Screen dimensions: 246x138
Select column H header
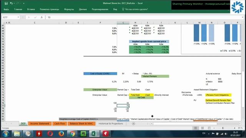(x=135, y=23)
